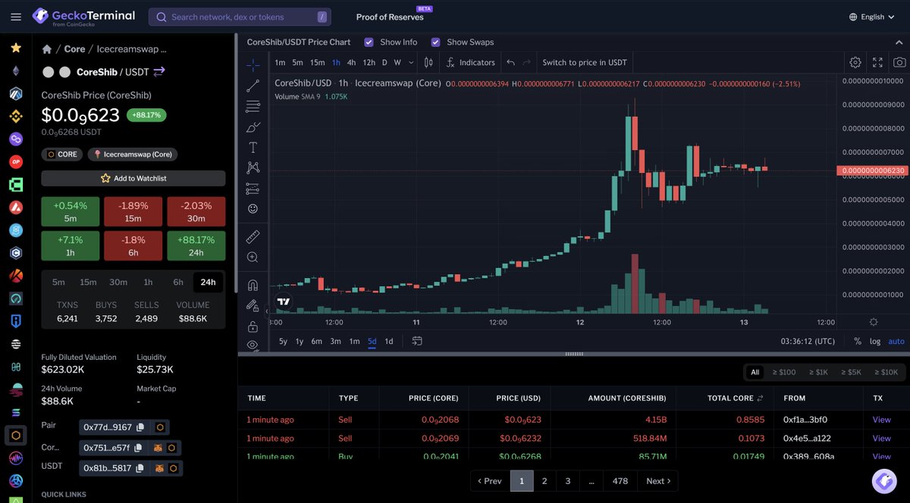Image resolution: width=910 pixels, height=503 pixels.
Task: Click the left panel vertical scrollbar
Action: (x=235, y=163)
